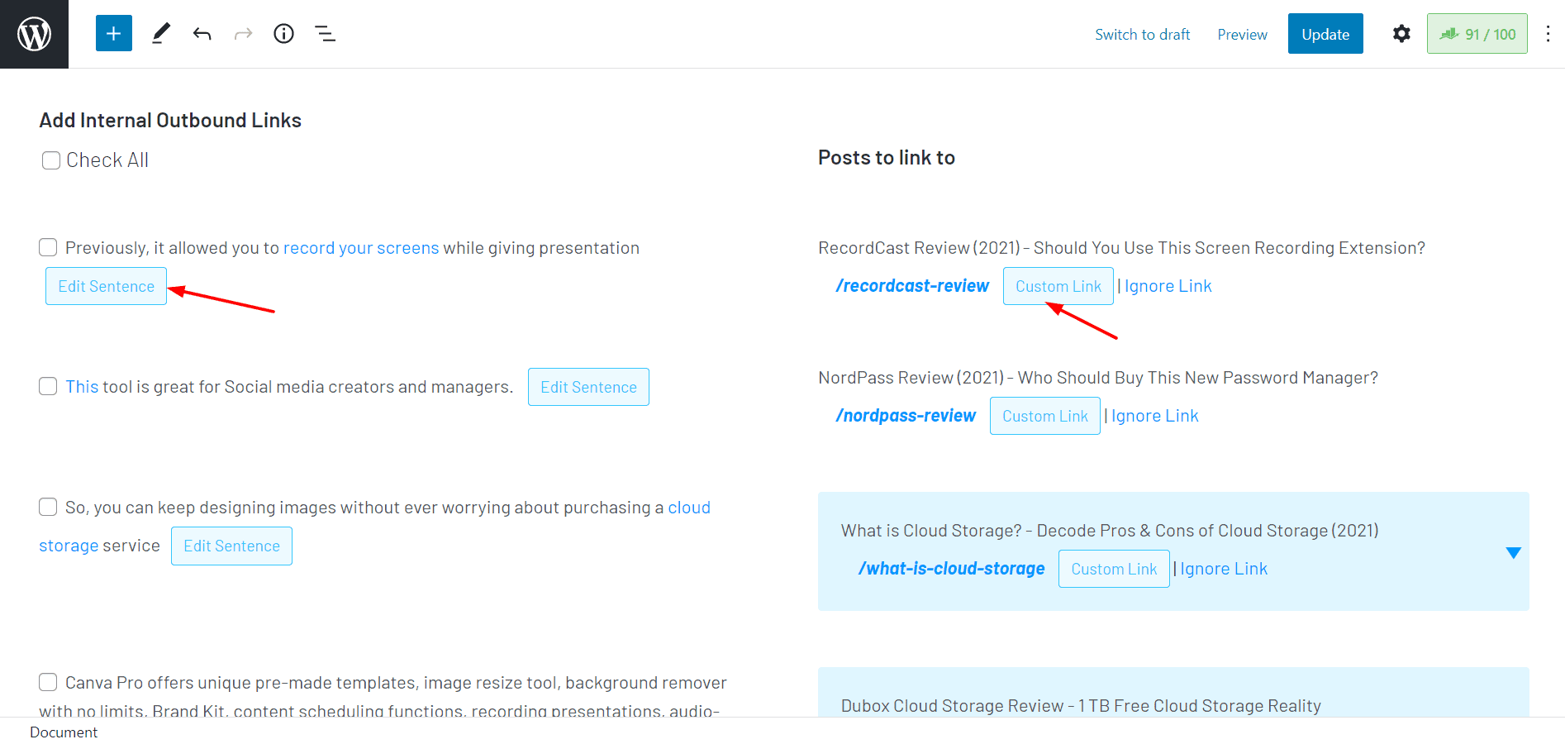Click the redo arrow icon
The image size is (1565, 744).
click(x=243, y=34)
